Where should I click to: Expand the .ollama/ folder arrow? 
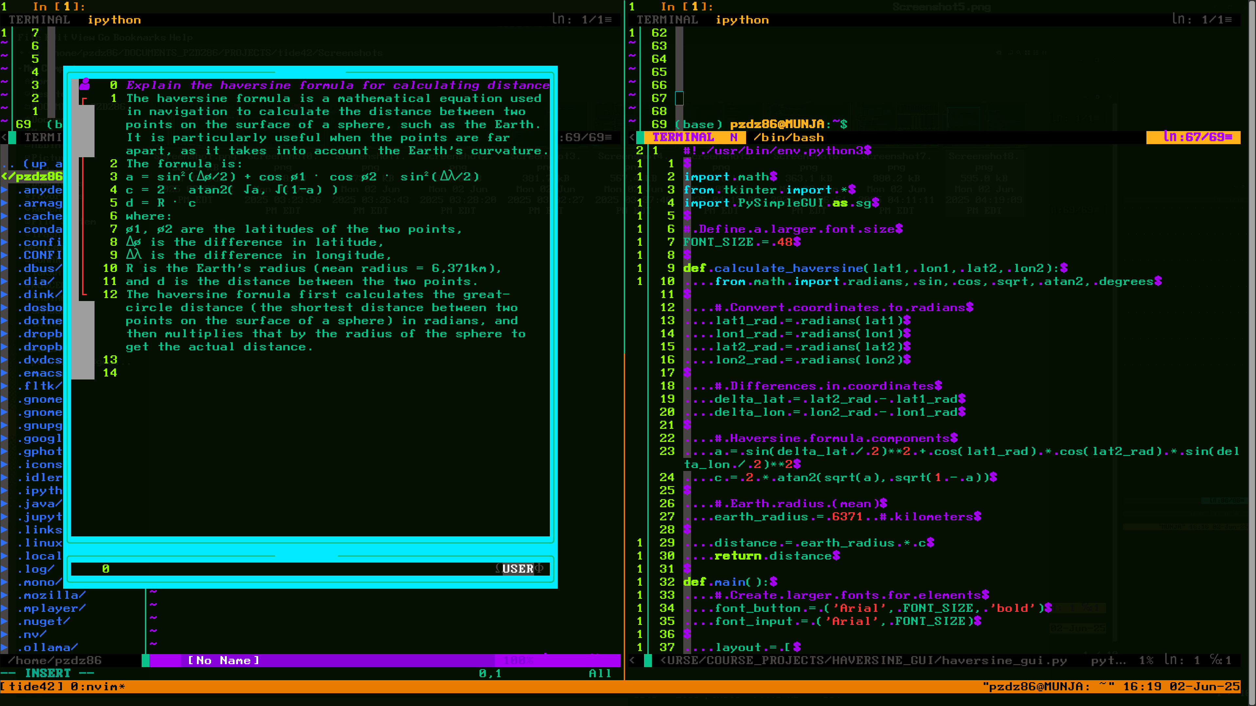(x=4, y=647)
